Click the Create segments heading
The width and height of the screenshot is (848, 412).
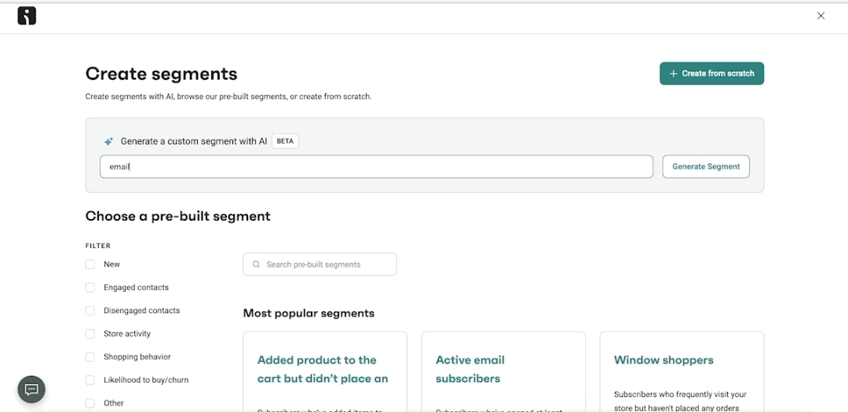[161, 74]
